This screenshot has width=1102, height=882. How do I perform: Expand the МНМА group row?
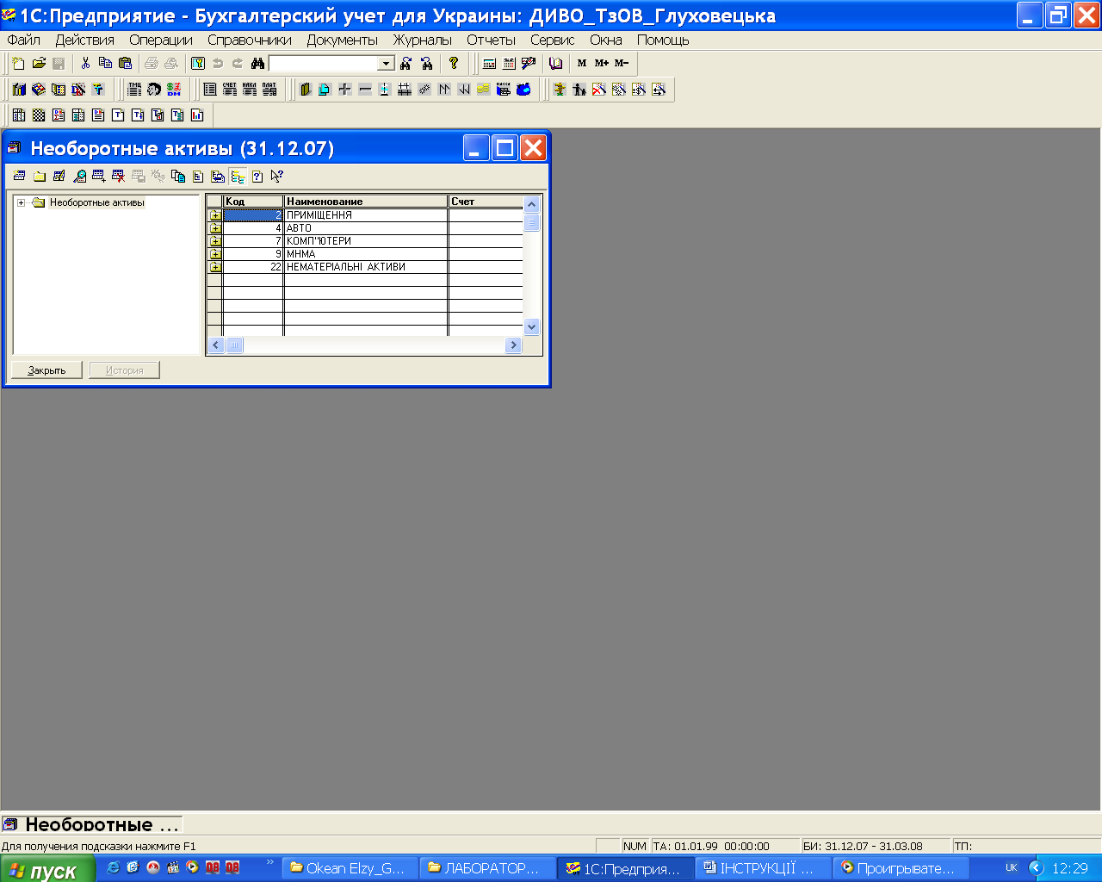[x=215, y=254]
